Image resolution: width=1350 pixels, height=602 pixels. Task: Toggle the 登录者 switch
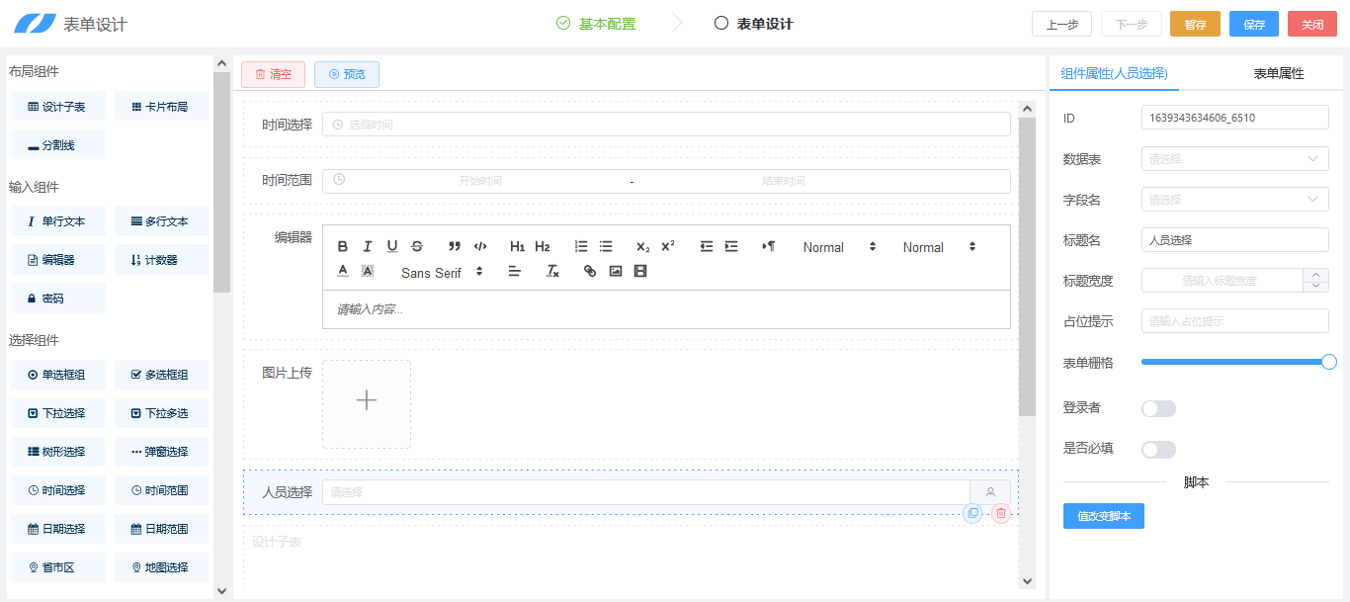click(1158, 408)
